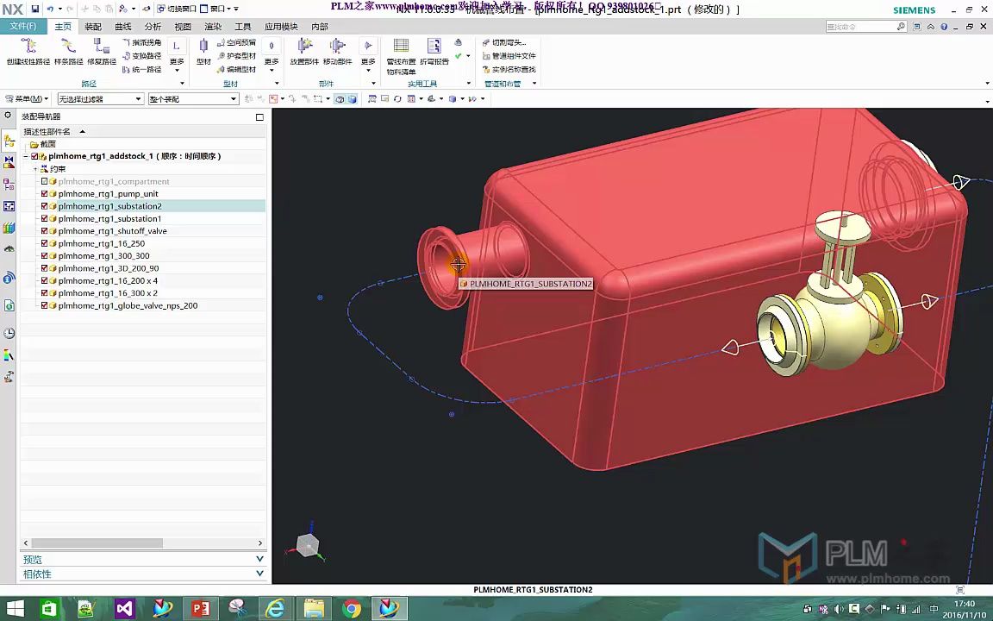Open the 文件(F) file menu
993x621 pixels.
click(x=23, y=27)
